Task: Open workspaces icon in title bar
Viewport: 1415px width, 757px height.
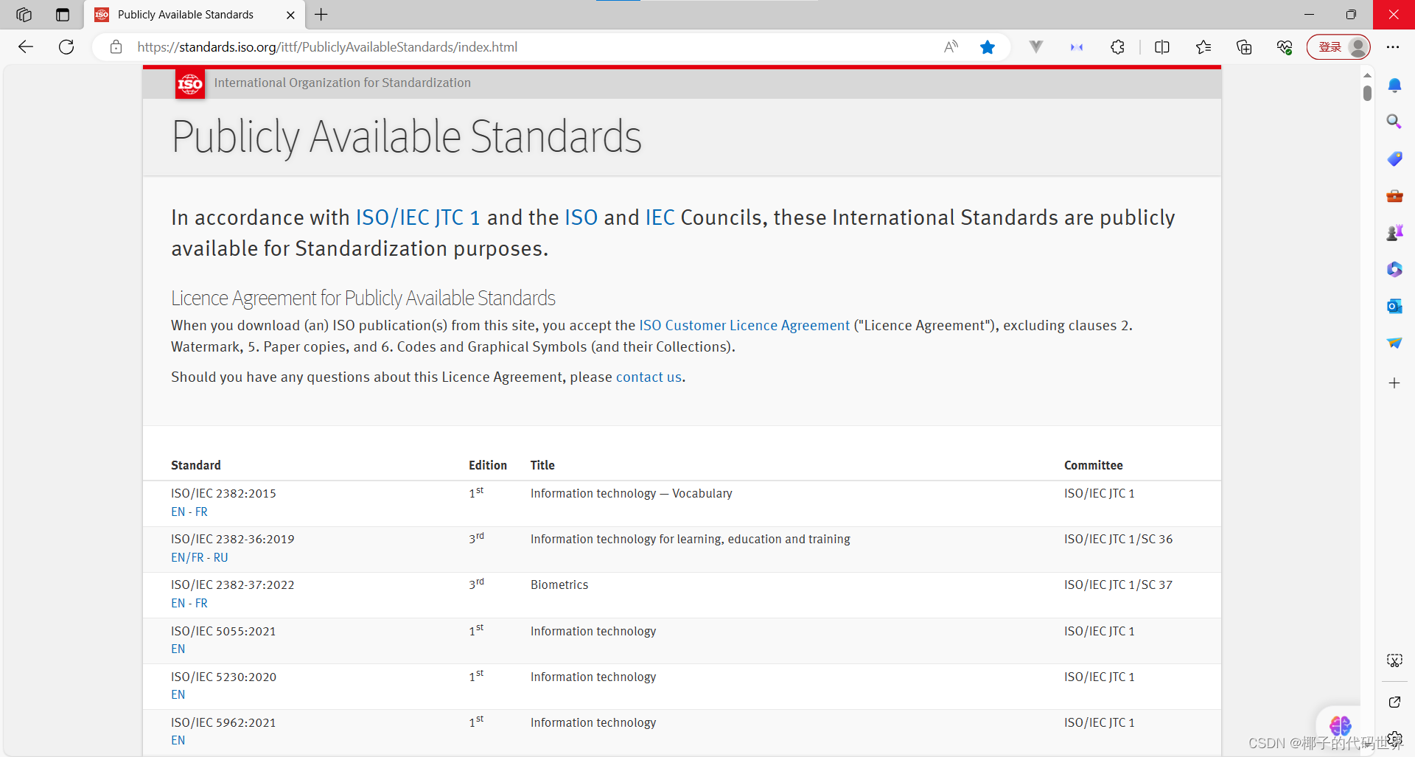Action: [24, 15]
